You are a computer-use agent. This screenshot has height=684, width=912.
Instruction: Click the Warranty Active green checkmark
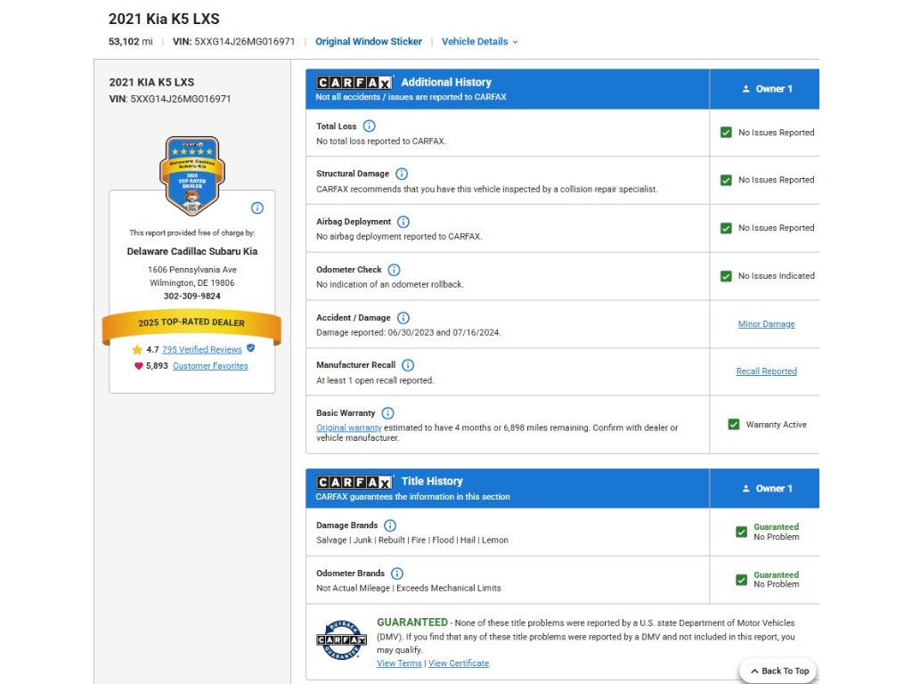(734, 424)
